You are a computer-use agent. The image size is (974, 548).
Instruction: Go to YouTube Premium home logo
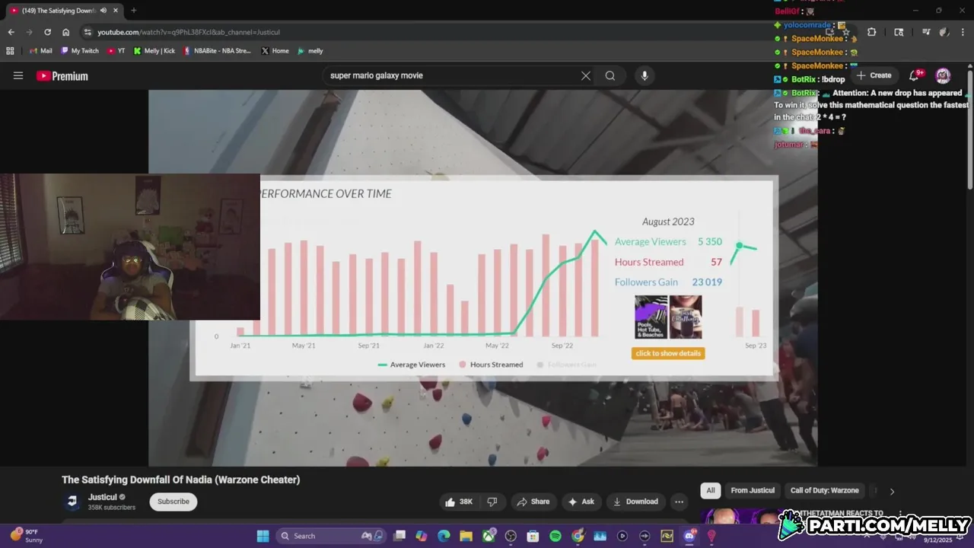[x=62, y=76]
